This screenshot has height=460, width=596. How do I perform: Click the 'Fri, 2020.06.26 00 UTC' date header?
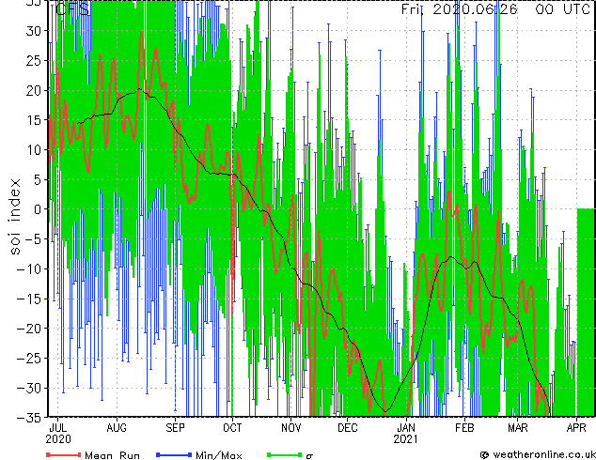495,8
